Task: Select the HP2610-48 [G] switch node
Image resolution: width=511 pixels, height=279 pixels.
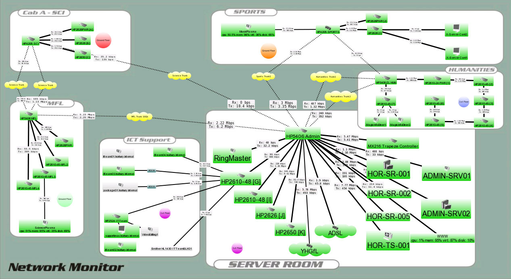Action: pyautogui.click(x=241, y=178)
